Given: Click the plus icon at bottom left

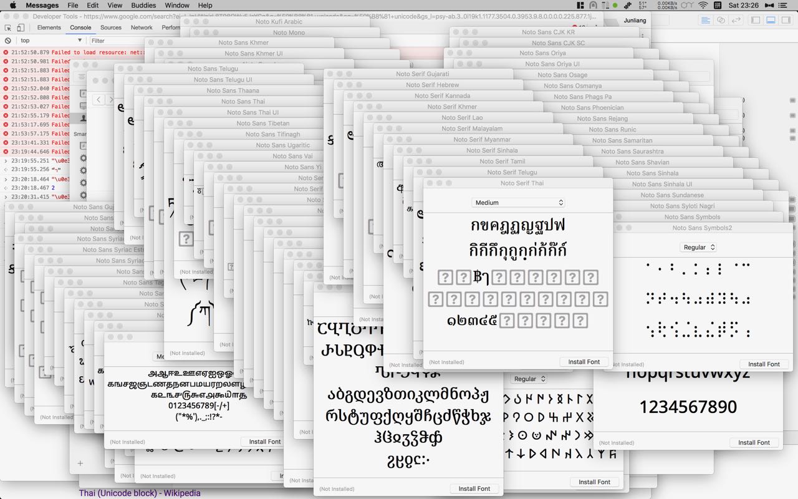Looking at the screenshot, I should coord(80,463).
